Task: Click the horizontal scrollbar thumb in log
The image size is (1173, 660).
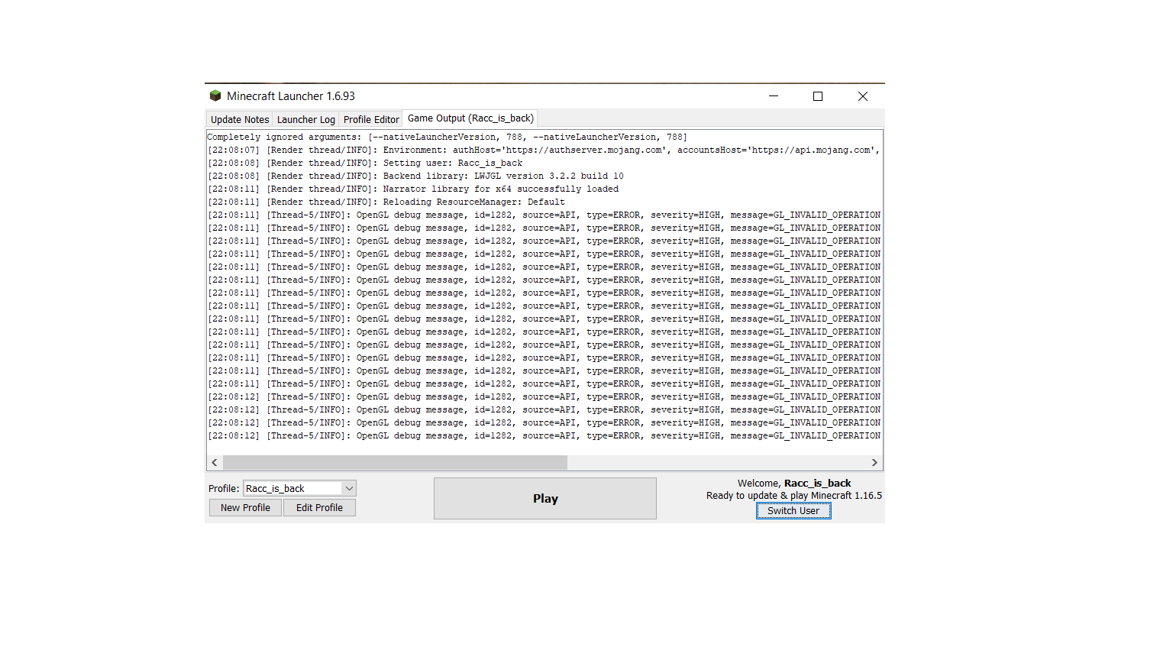Action: pos(395,462)
